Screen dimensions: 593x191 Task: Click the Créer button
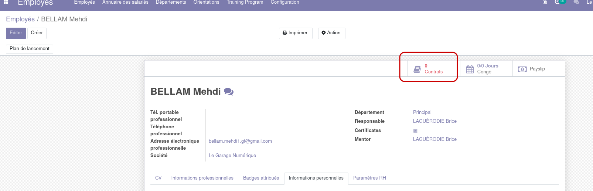point(37,33)
